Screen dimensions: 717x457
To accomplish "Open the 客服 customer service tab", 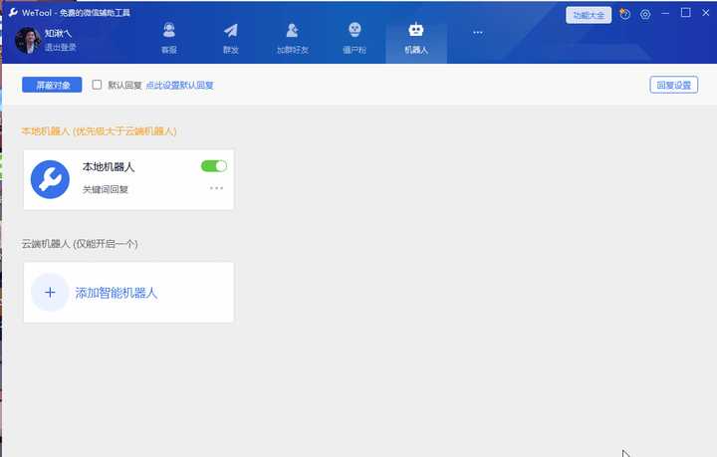I will tap(169, 39).
